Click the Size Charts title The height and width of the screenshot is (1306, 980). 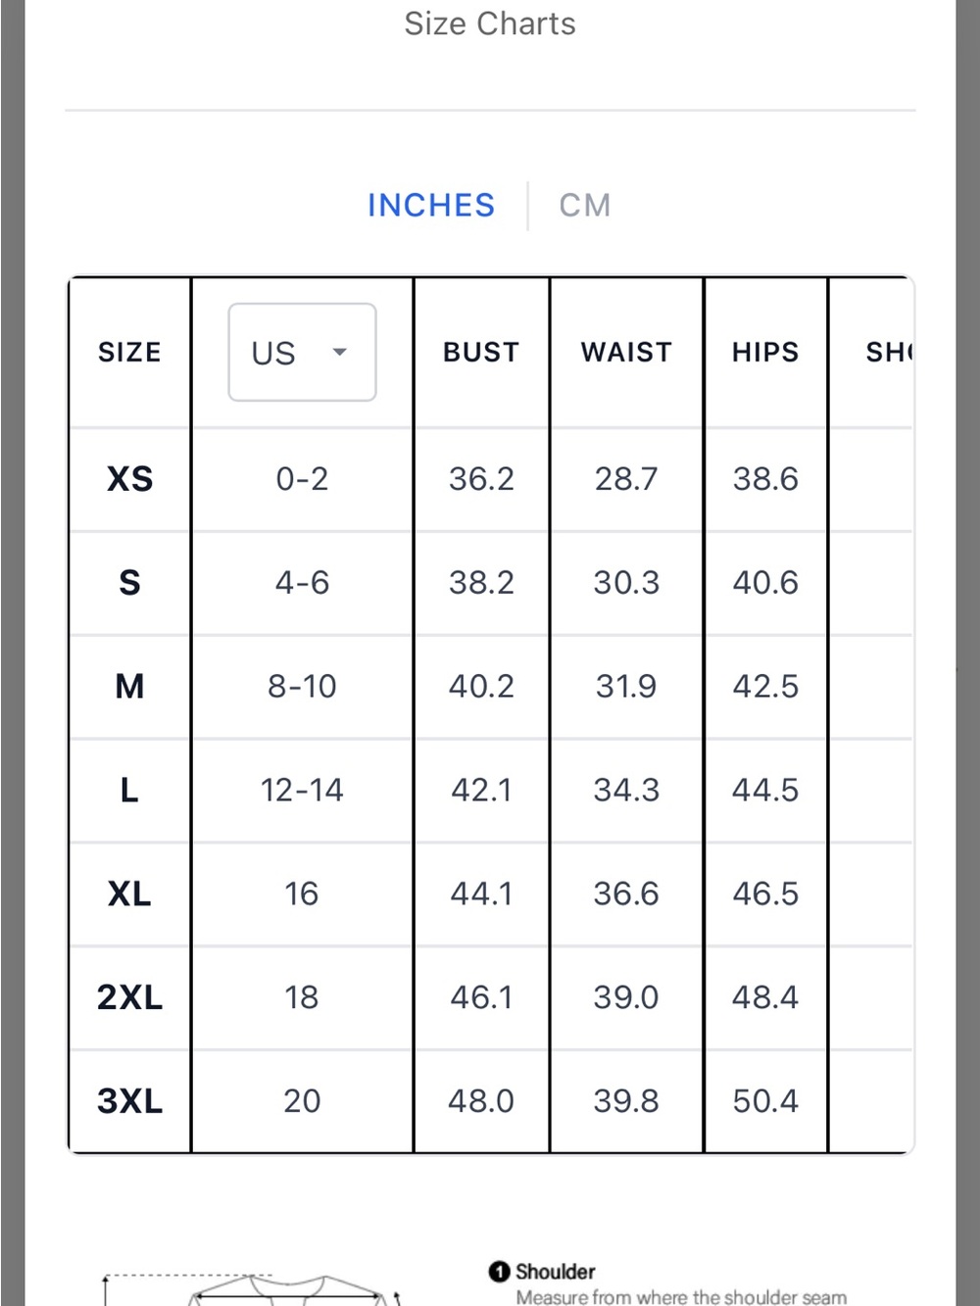[x=490, y=24]
